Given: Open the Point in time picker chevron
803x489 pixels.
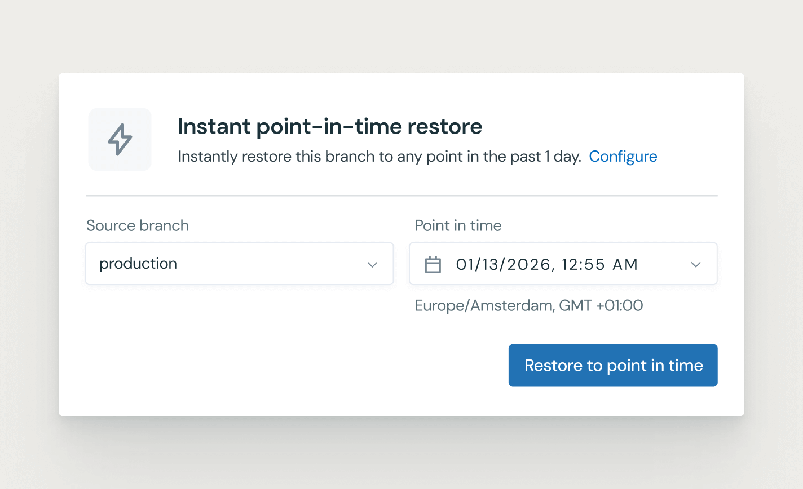Looking at the screenshot, I should [696, 264].
